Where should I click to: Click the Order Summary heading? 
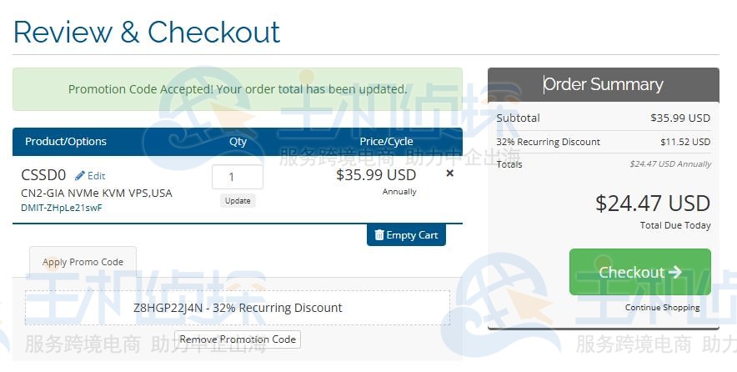[x=603, y=84]
